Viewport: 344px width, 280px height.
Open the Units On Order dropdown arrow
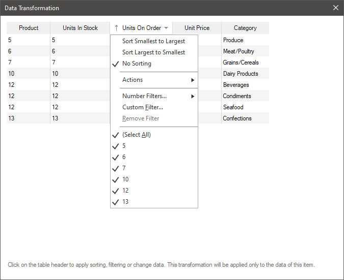166,28
